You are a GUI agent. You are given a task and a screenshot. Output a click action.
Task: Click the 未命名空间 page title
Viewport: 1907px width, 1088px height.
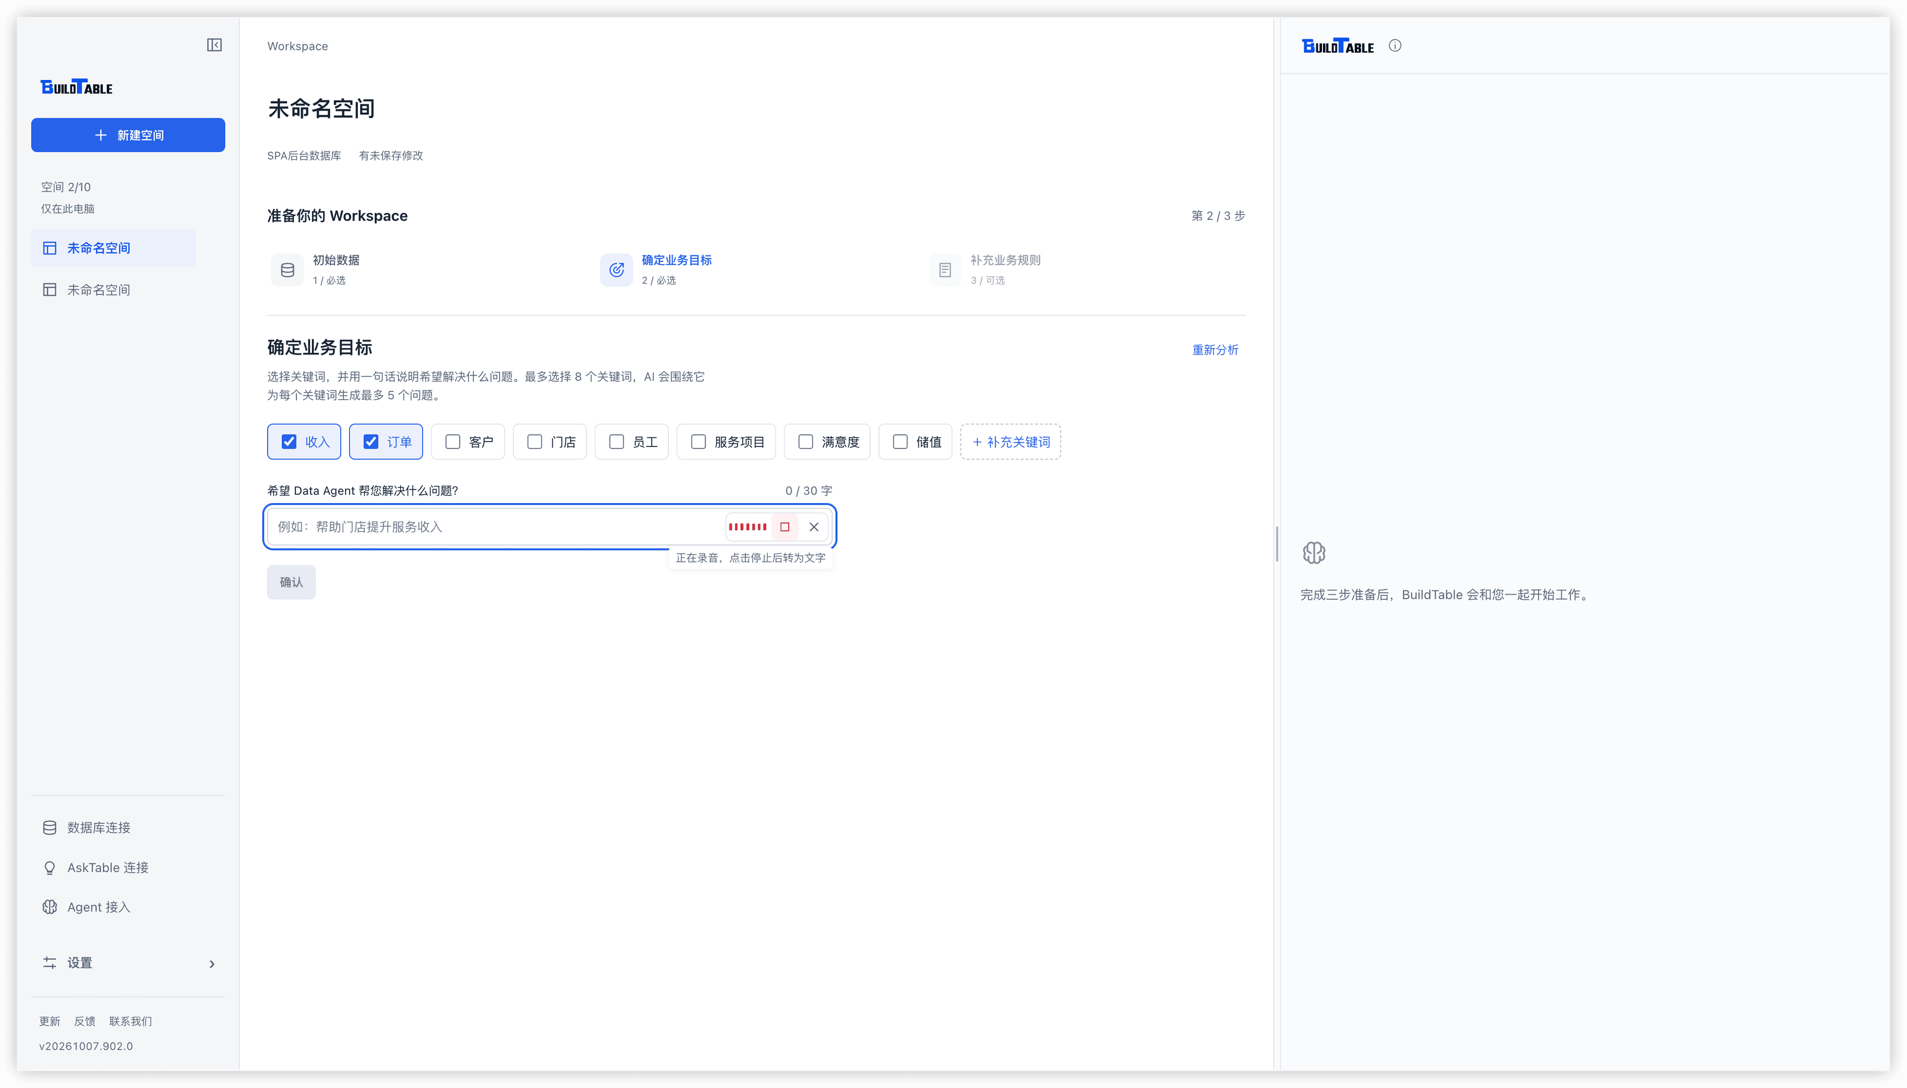(321, 108)
